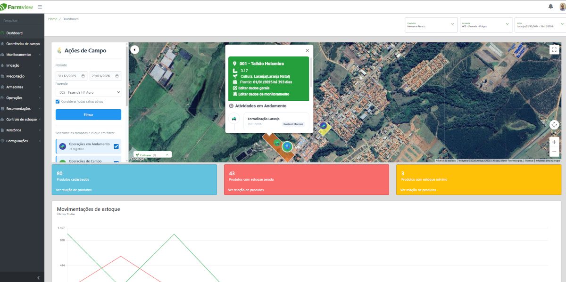The image size is (566, 282).
Task: Center the map with the locate icon
Action: point(554,125)
